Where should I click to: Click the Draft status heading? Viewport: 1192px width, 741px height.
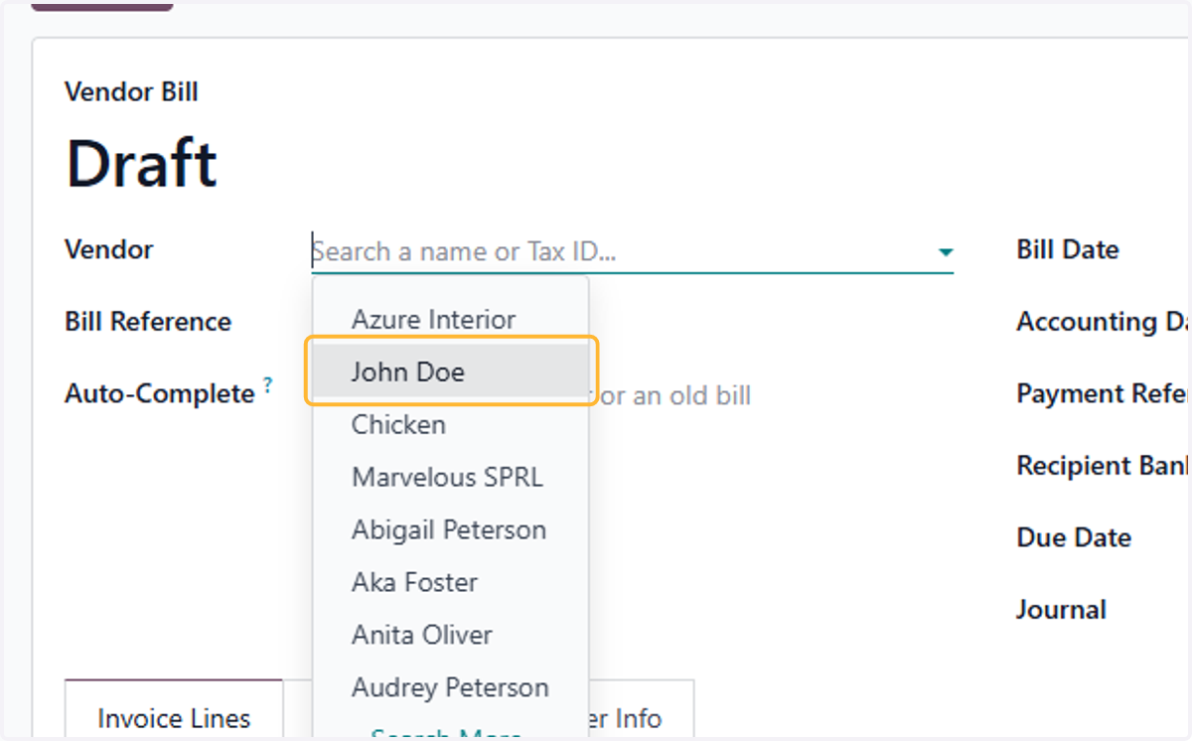(141, 165)
